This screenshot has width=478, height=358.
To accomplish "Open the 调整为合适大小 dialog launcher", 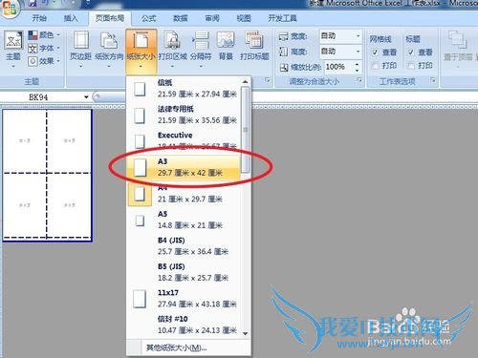I will 359,80.
